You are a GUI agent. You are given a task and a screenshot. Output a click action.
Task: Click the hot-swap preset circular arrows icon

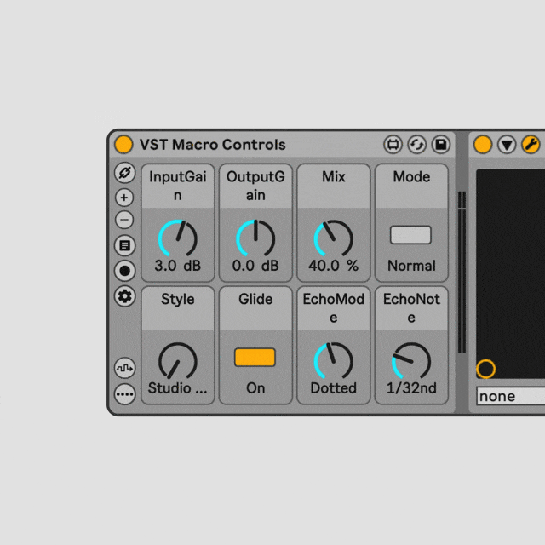coord(416,144)
